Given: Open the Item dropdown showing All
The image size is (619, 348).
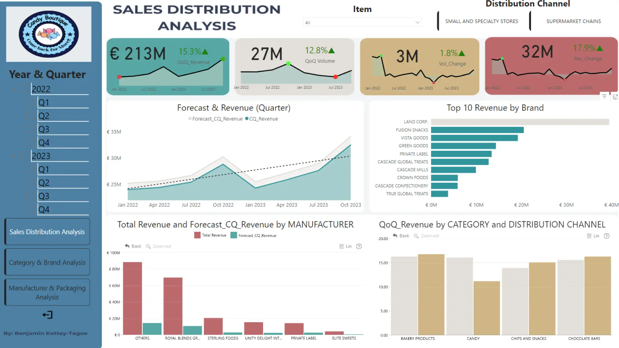Looking at the screenshot, I should coord(362,22).
